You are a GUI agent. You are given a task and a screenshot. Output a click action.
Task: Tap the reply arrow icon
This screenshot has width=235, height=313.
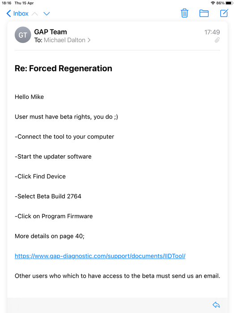[x=216, y=305]
